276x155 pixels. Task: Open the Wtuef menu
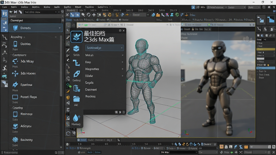point(78,7)
